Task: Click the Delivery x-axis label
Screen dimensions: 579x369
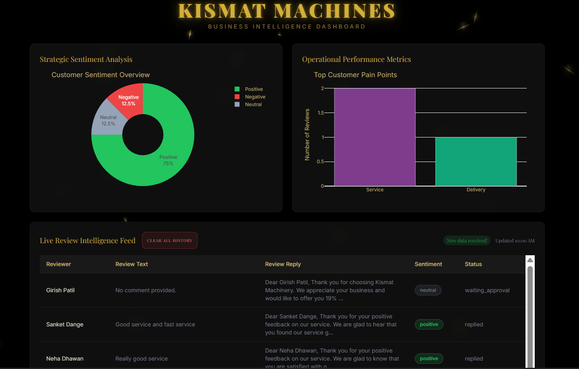Action: tap(476, 190)
